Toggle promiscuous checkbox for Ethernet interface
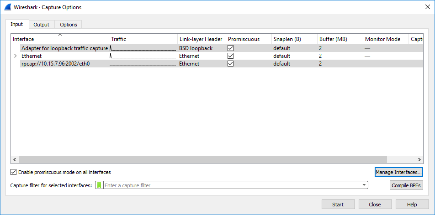 point(231,56)
